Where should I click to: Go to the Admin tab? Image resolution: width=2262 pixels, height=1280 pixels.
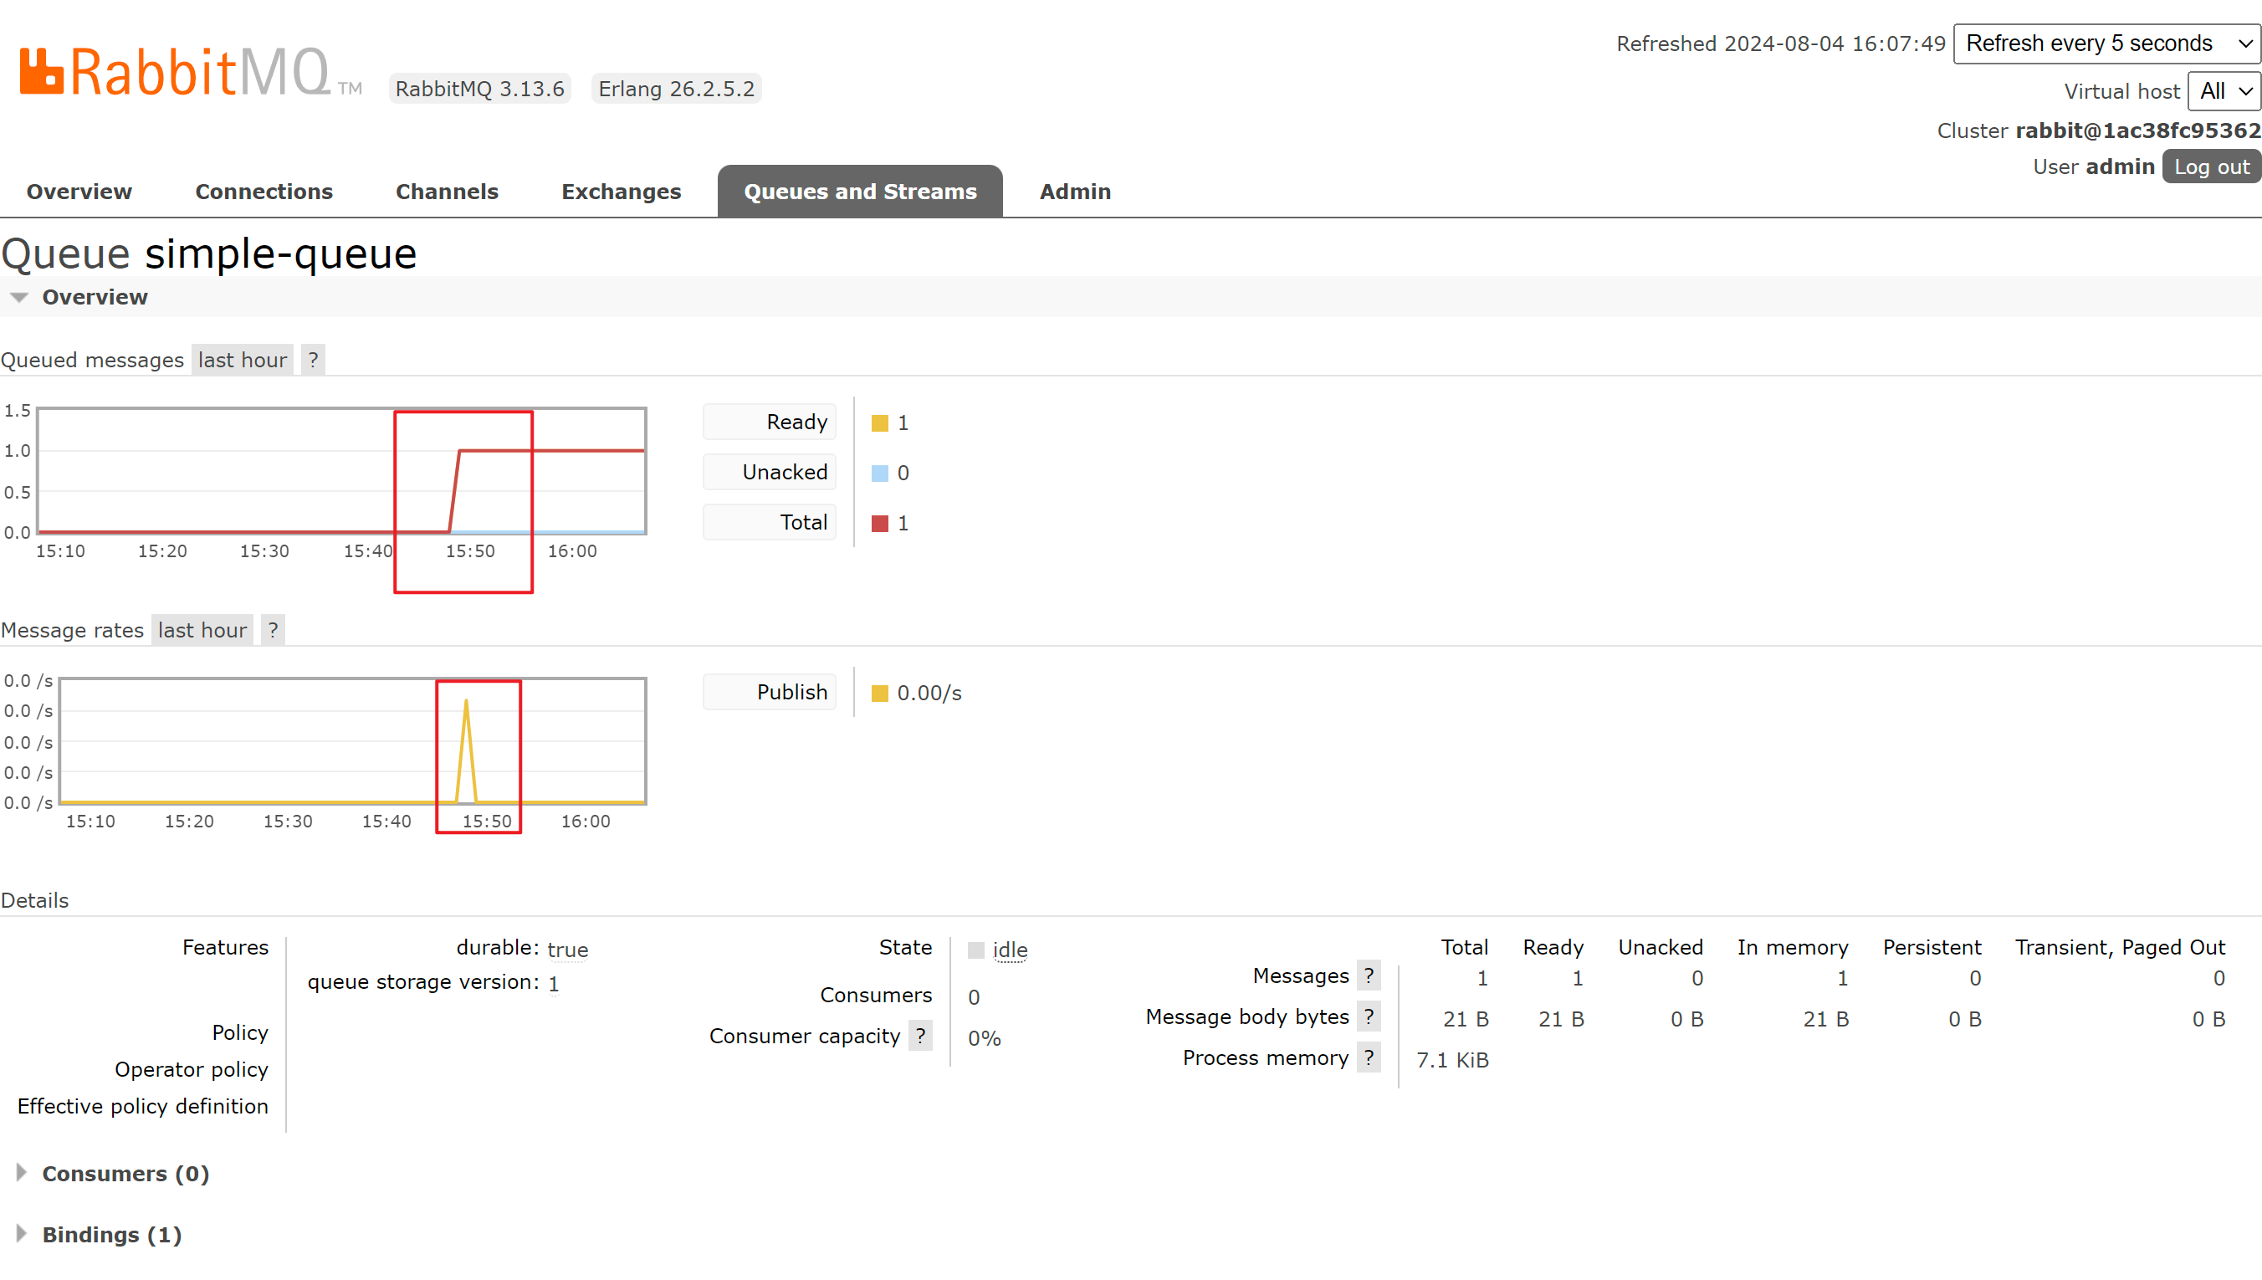pos(1075,192)
